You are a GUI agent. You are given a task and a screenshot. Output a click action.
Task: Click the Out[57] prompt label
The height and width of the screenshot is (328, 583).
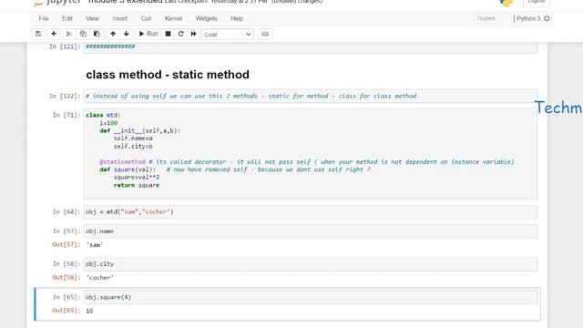[x=66, y=245]
